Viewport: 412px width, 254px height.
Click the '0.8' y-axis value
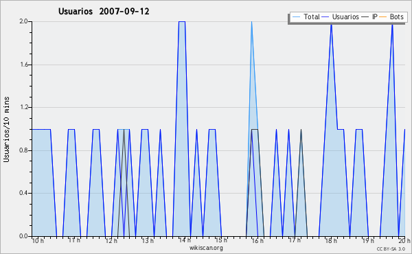point(23,150)
